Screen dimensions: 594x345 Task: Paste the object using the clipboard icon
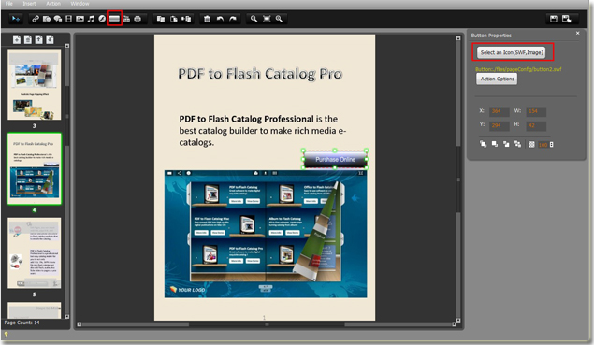click(173, 19)
